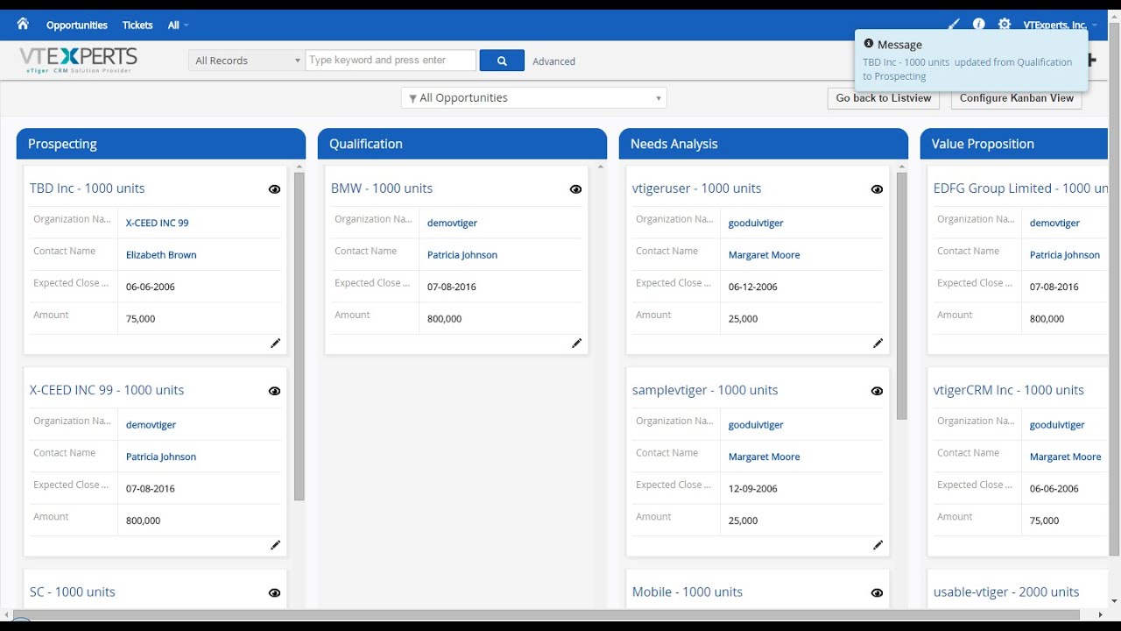Image resolution: width=1121 pixels, height=631 pixels.
Task: Click Needs Analysis column scrollbar thumb
Action: (902, 296)
